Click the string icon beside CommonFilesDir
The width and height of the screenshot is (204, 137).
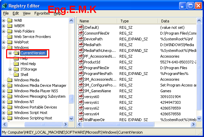[x=81, y=33]
